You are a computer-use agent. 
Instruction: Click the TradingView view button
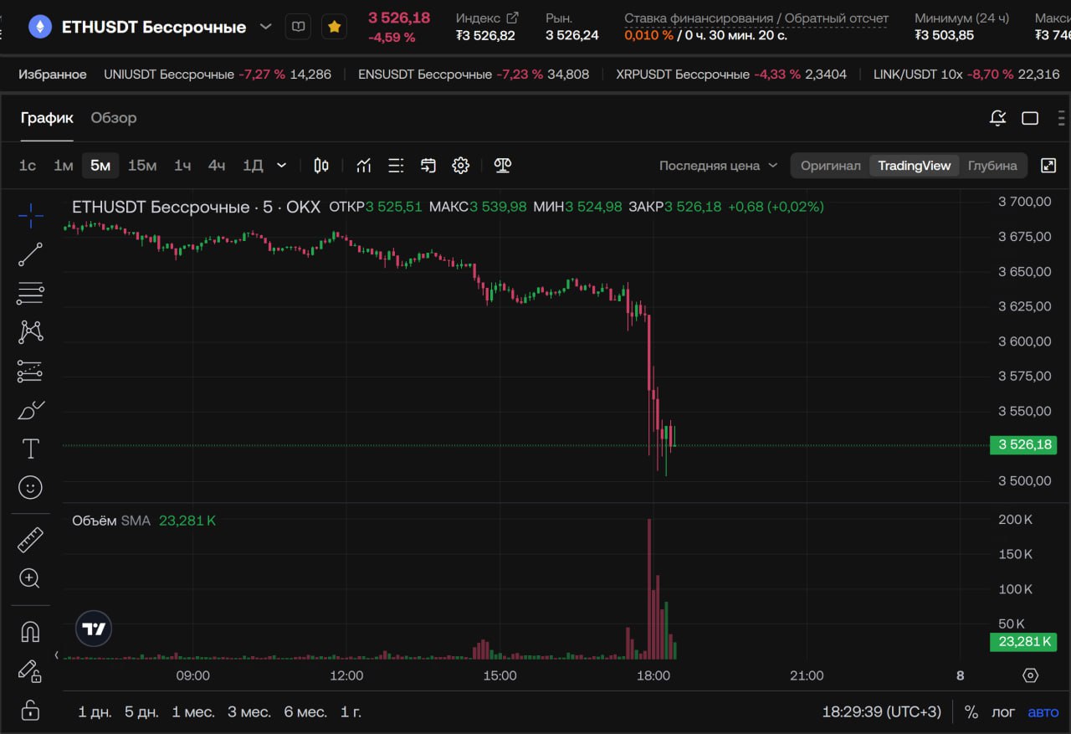pos(915,166)
